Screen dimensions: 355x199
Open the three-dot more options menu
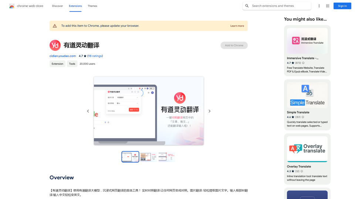(319, 6)
